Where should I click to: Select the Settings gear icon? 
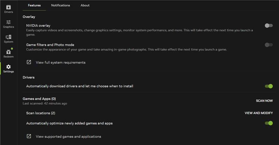point(8,67)
